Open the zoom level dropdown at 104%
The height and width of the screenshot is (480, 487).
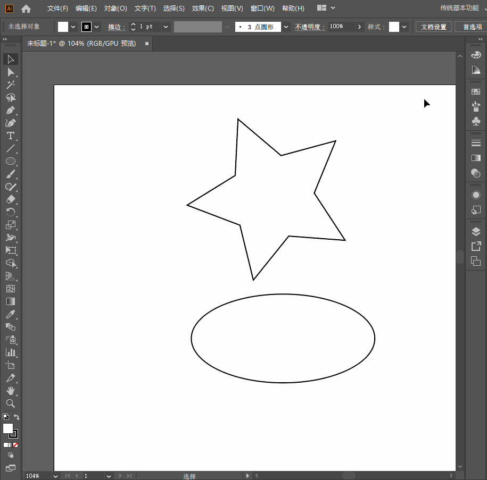click(x=55, y=476)
